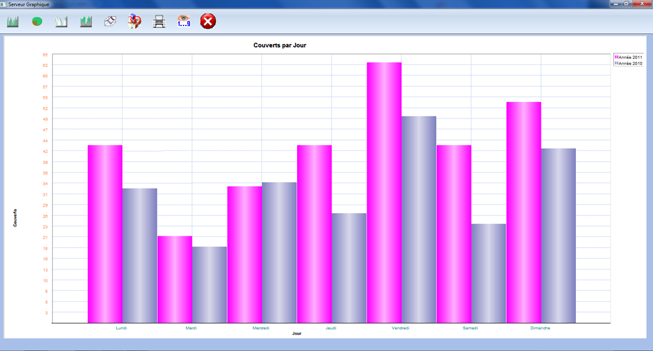Image resolution: width=653 pixels, height=351 pixels.
Task: Click the magenta Année 2011 legend swatch
Action: (617, 57)
